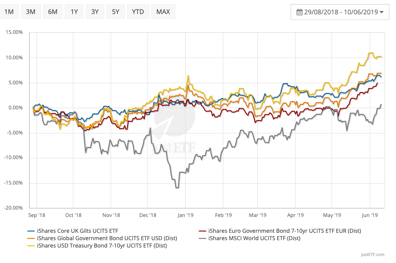The height and width of the screenshot is (263, 396).
Task: Click the date range text 29/08/2018 - 10/06/2019
Action: tap(341, 12)
